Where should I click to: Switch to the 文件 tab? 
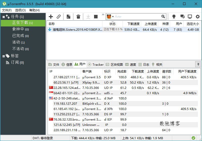coord(54,64)
